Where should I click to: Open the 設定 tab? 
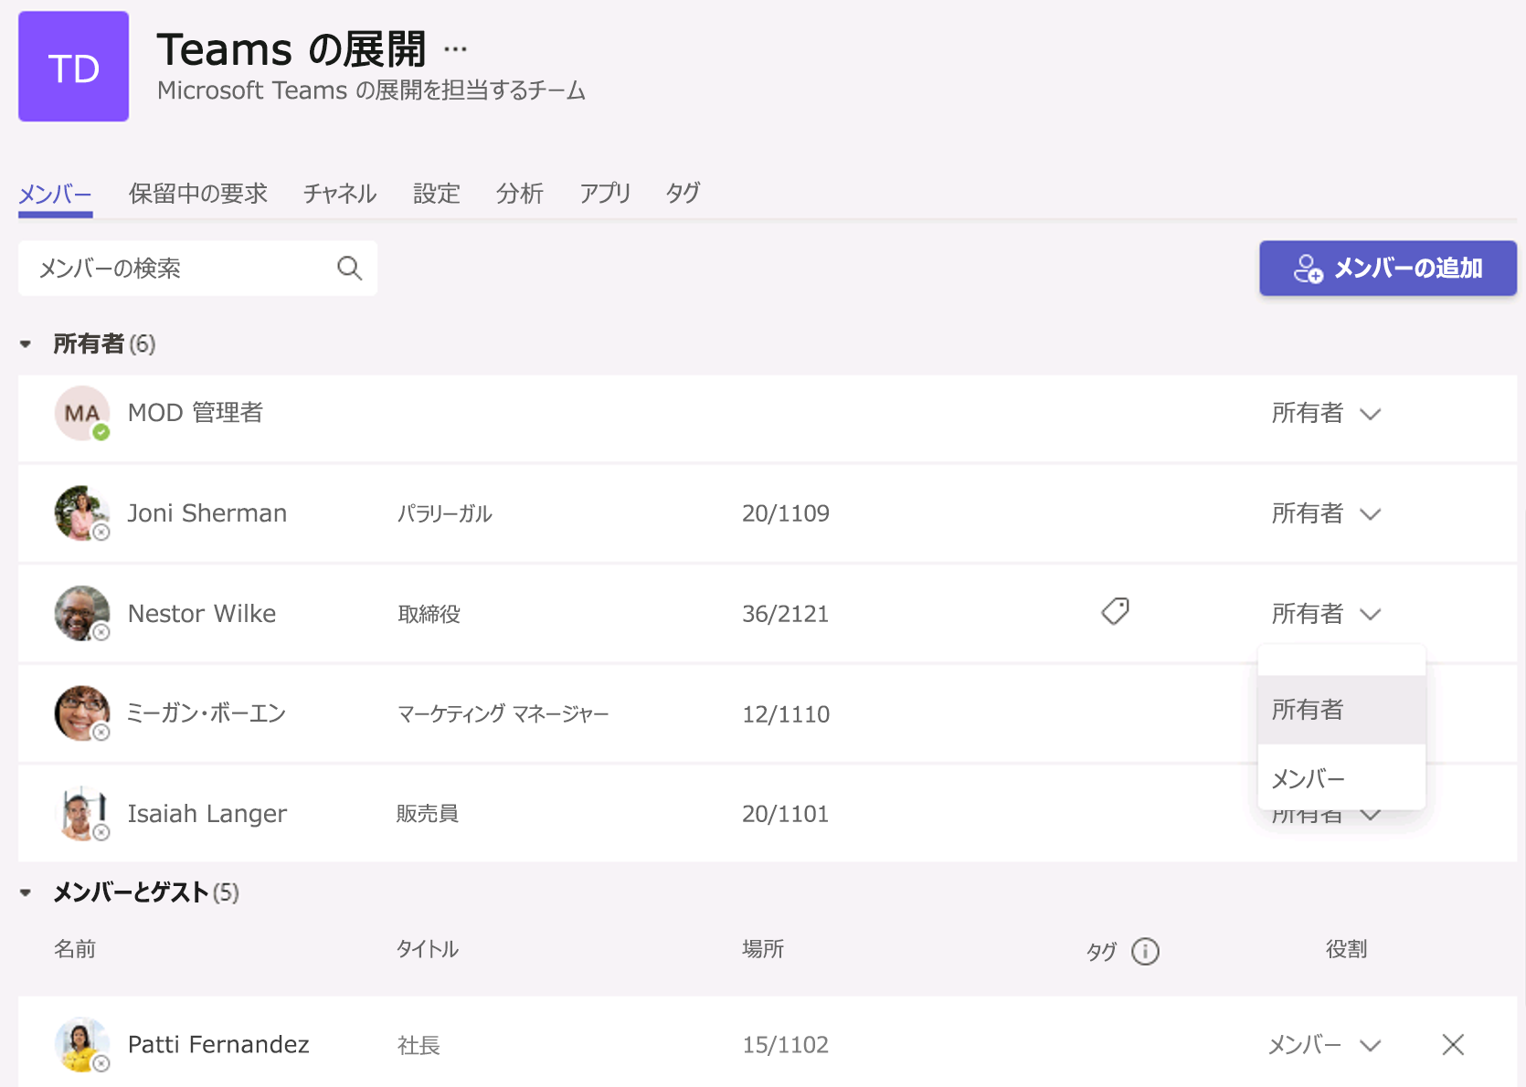(x=437, y=194)
